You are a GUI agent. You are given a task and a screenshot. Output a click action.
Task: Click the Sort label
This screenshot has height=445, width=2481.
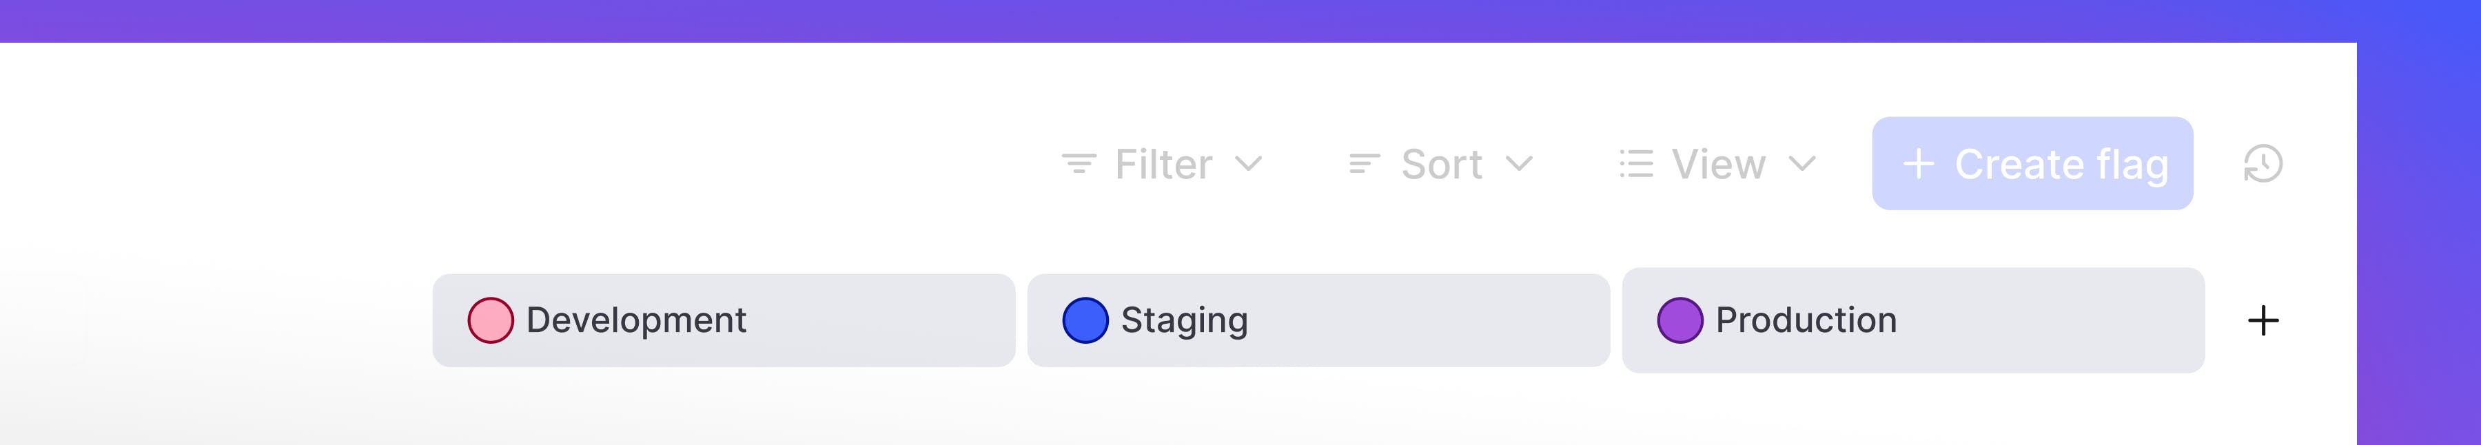(x=1441, y=165)
